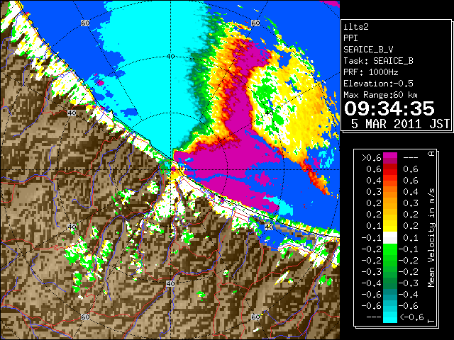Select the 'PPI' scan type text
Viewport: 454px width, 340px height.
[350, 38]
